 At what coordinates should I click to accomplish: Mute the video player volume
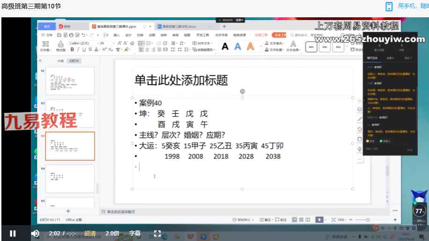point(35,233)
